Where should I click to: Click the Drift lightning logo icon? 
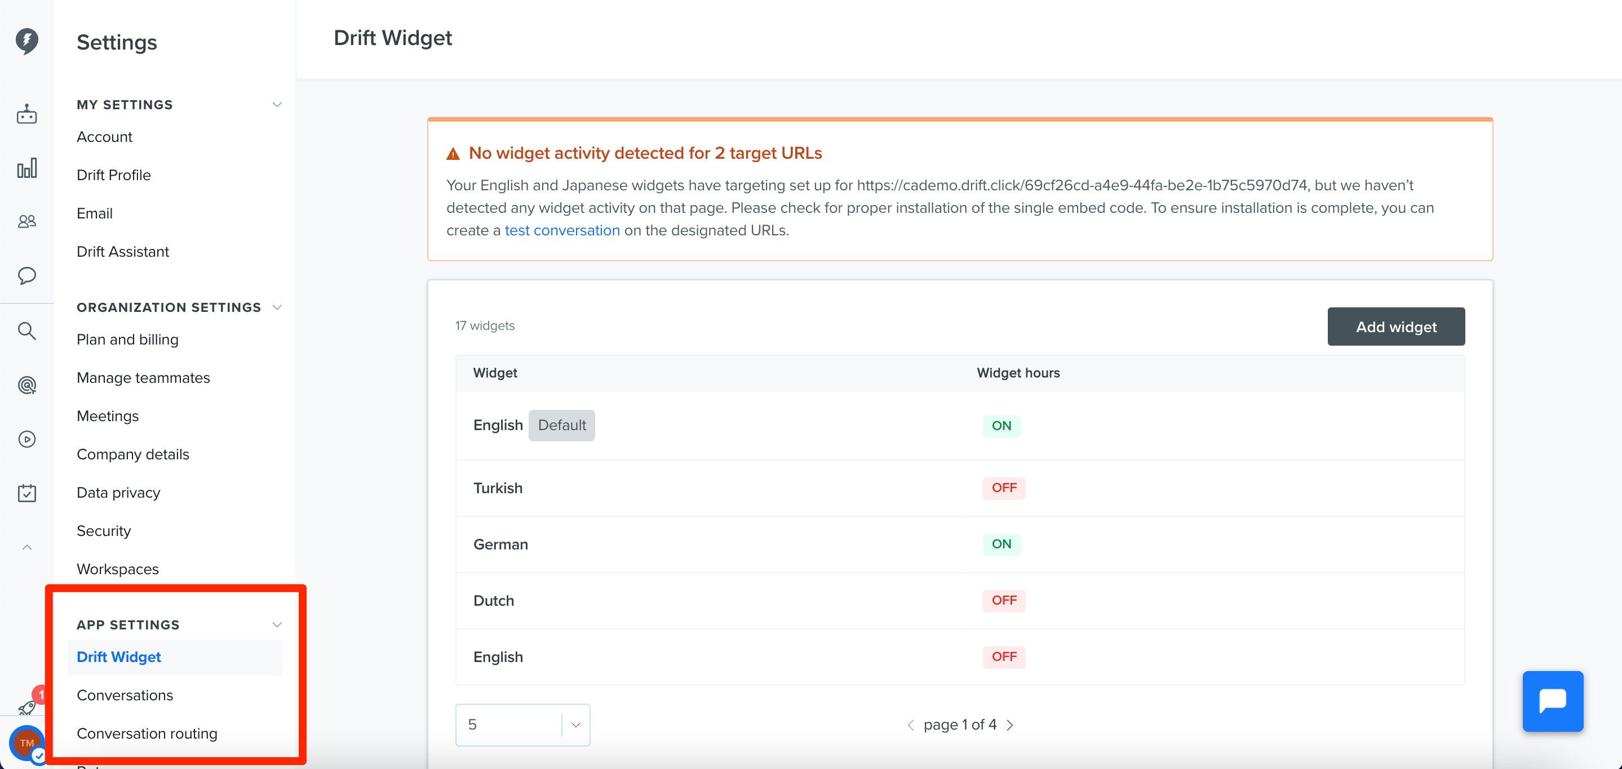[x=26, y=41]
